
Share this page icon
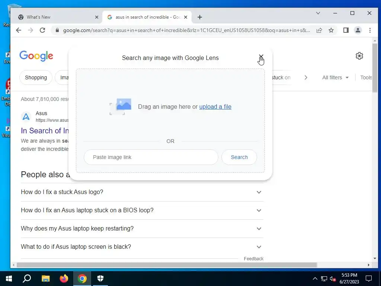click(319, 30)
